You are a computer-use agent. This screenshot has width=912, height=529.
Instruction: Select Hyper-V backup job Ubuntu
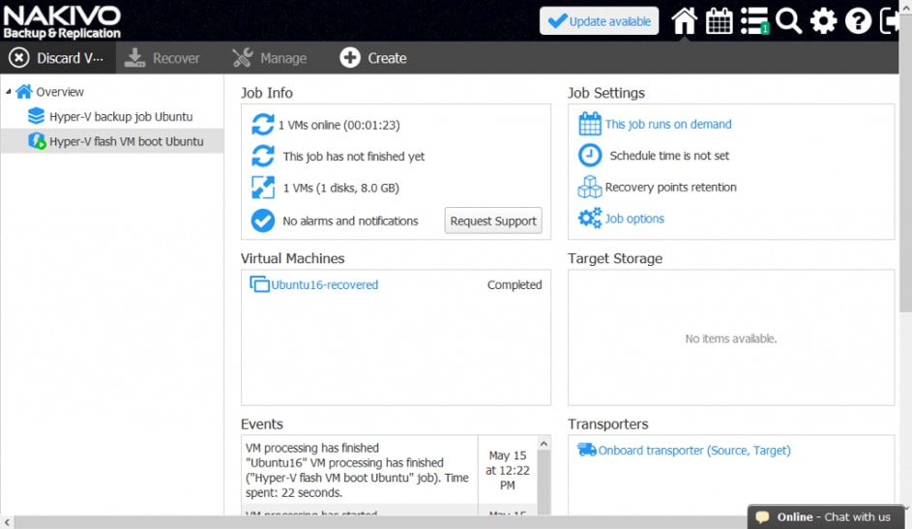(x=121, y=117)
